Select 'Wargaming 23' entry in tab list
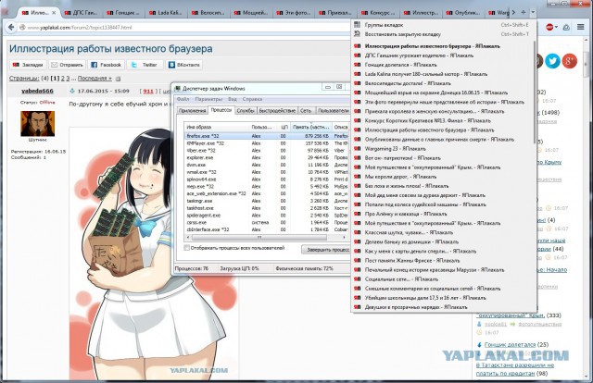Viewport: 593px width, 383px height. [x=443, y=149]
